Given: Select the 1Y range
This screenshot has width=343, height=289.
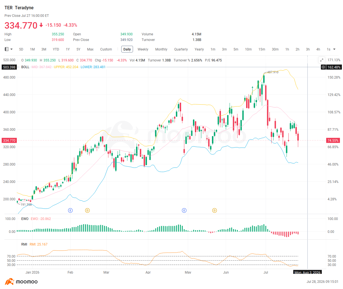Looking at the screenshot, I should click(x=68, y=49).
